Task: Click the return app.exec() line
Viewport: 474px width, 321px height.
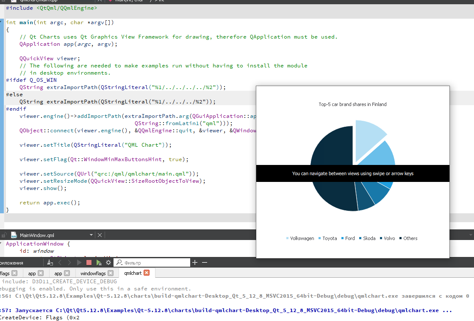Action: tap(50, 203)
